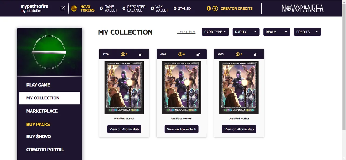Click the credits coin icon on card #789
The width and height of the screenshot is (346, 160).
coord(180,54)
